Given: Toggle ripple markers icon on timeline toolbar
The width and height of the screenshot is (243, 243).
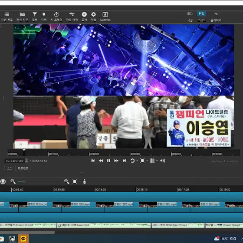Looking at the screenshot, I should tap(3, 181).
